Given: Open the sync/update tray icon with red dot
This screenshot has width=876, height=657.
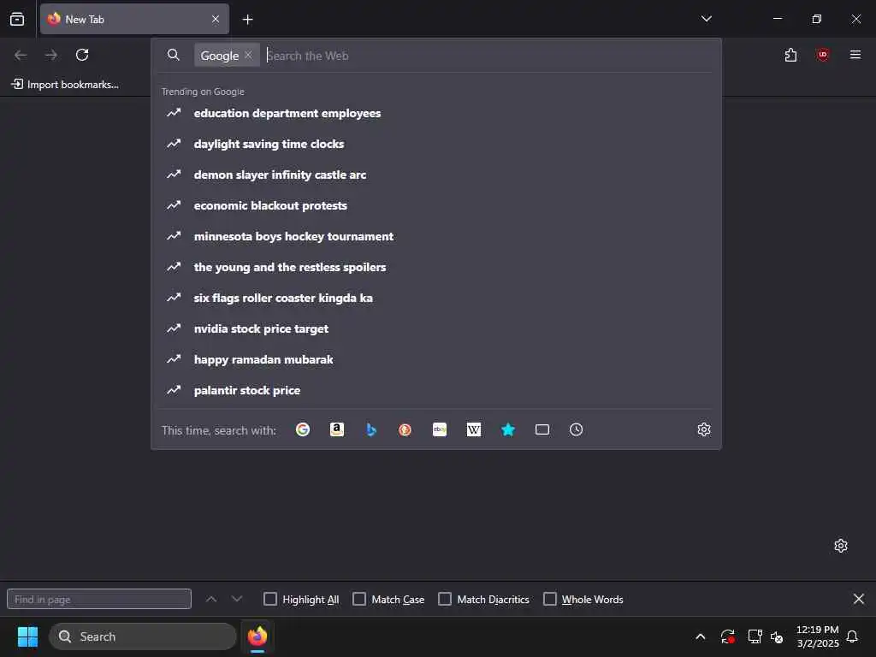Looking at the screenshot, I should coord(727,636).
